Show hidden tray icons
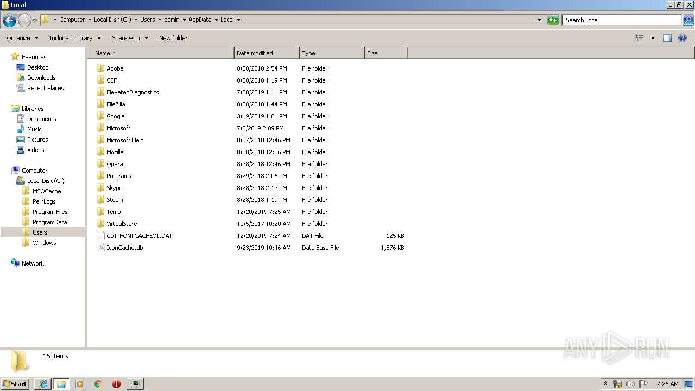This screenshot has height=391, width=695. (x=605, y=384)
